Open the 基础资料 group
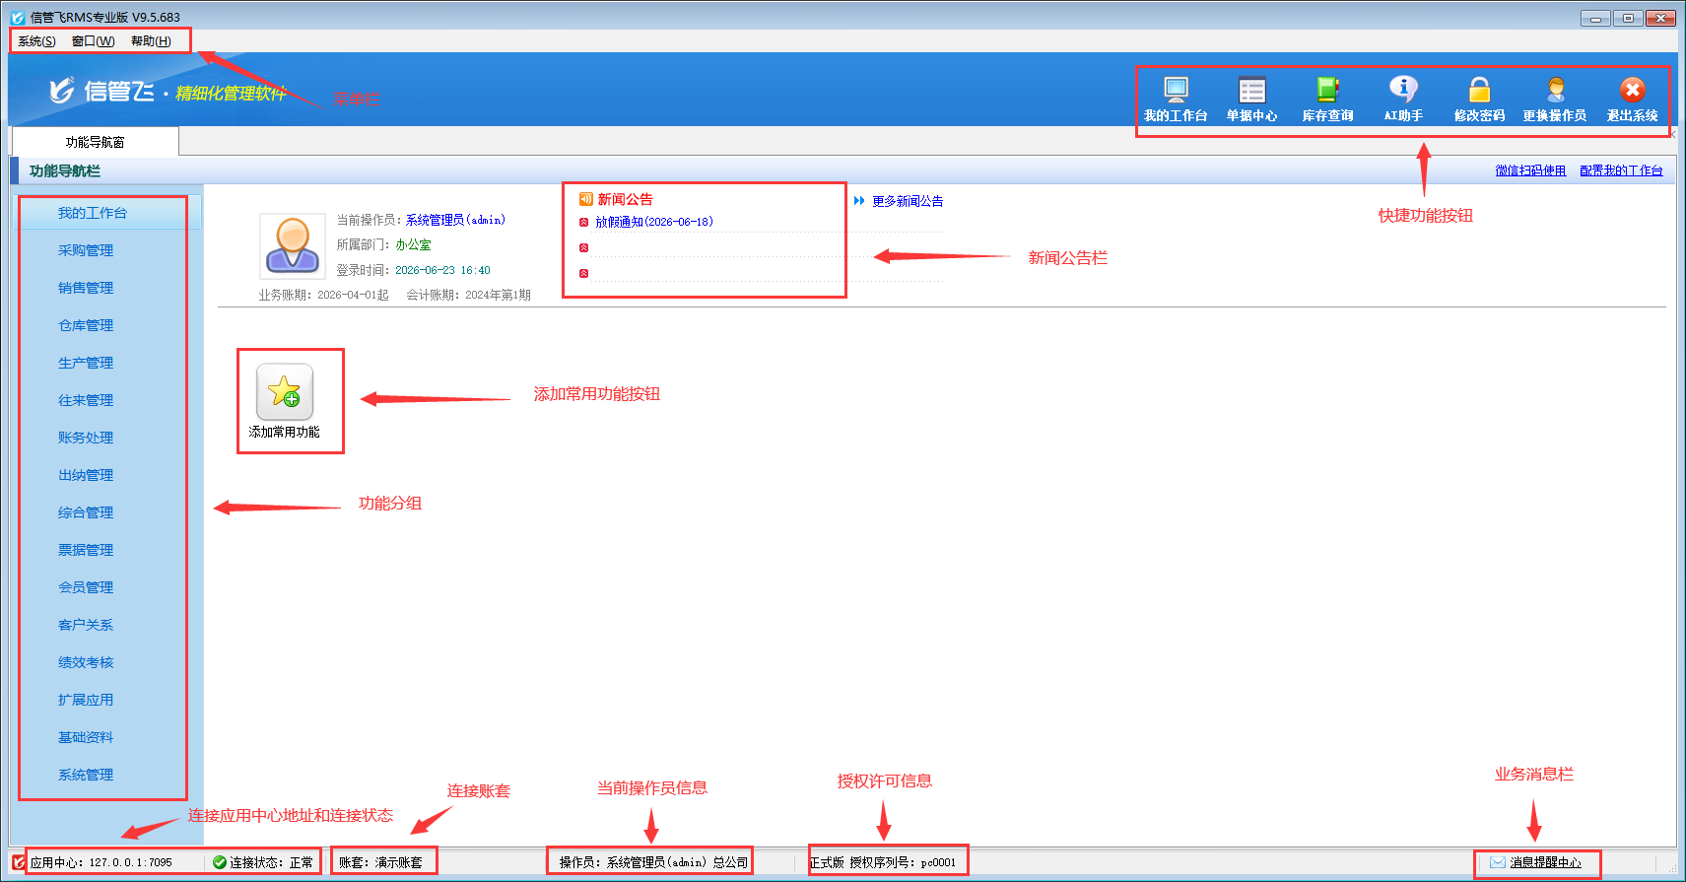 [86, 737]
